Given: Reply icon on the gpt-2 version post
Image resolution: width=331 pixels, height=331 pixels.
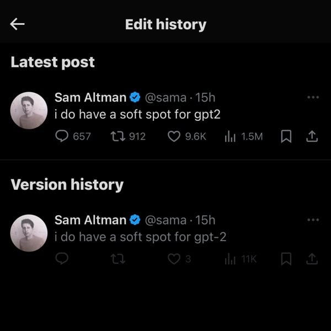Looking at the screenshot, I should 62,258.
